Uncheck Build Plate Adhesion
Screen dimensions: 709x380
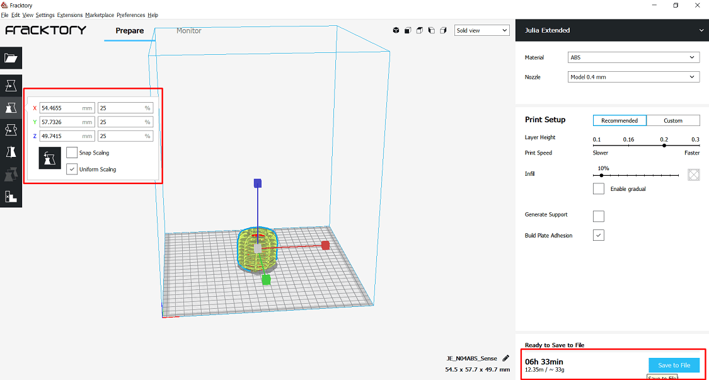599,235
